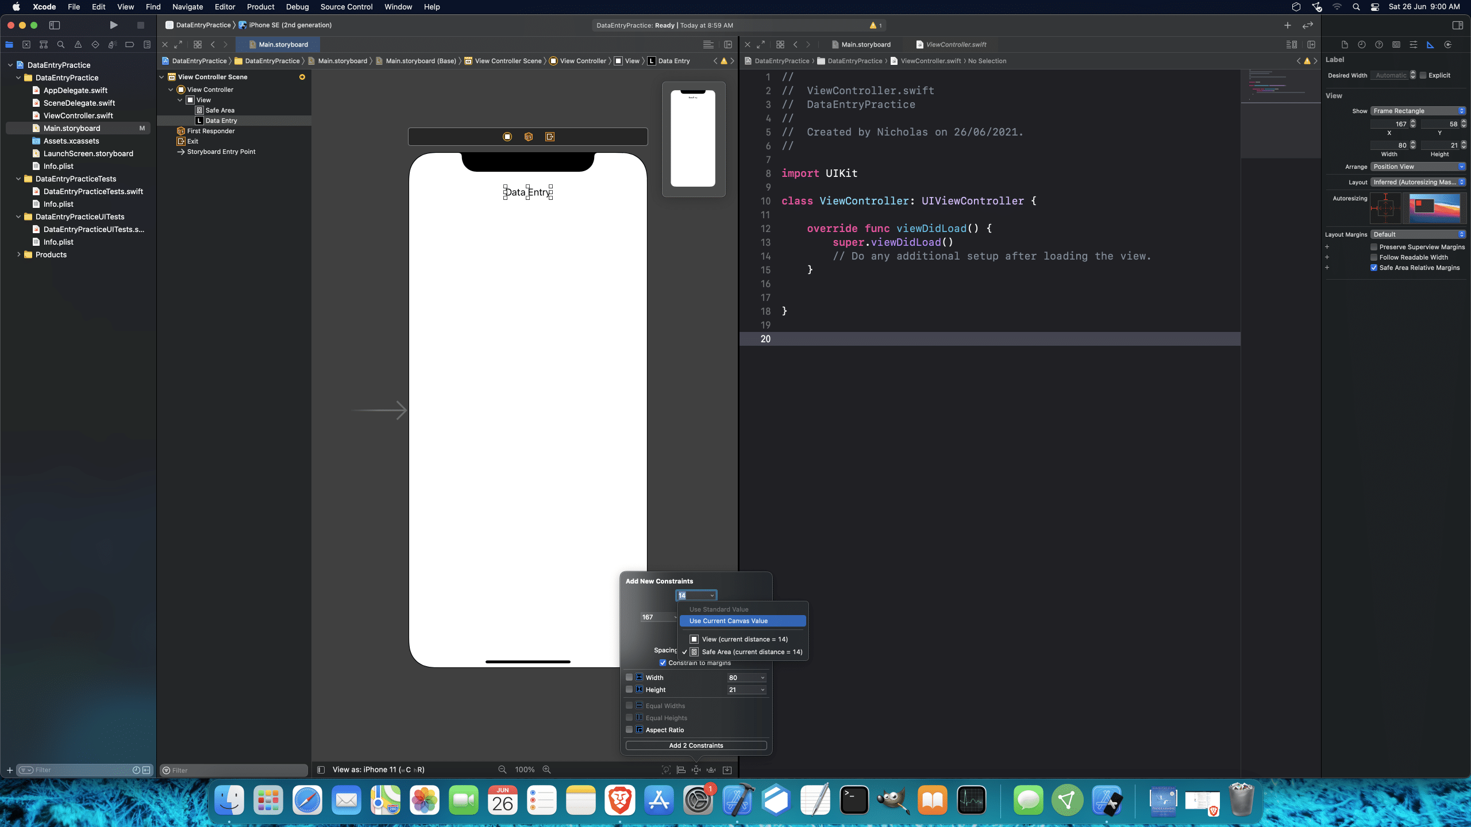
Task: Open the Layout Margins Default dropdown
Action: [x=1418, y=234]
